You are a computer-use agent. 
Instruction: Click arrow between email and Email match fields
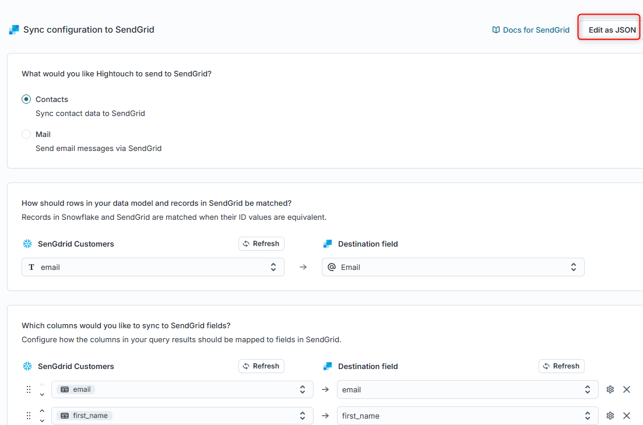[x=303, y=267]
